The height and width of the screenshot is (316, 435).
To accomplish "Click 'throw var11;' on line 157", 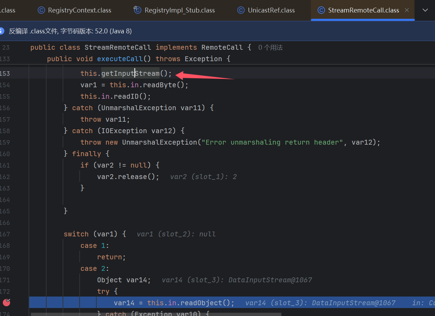I will 105,119.
